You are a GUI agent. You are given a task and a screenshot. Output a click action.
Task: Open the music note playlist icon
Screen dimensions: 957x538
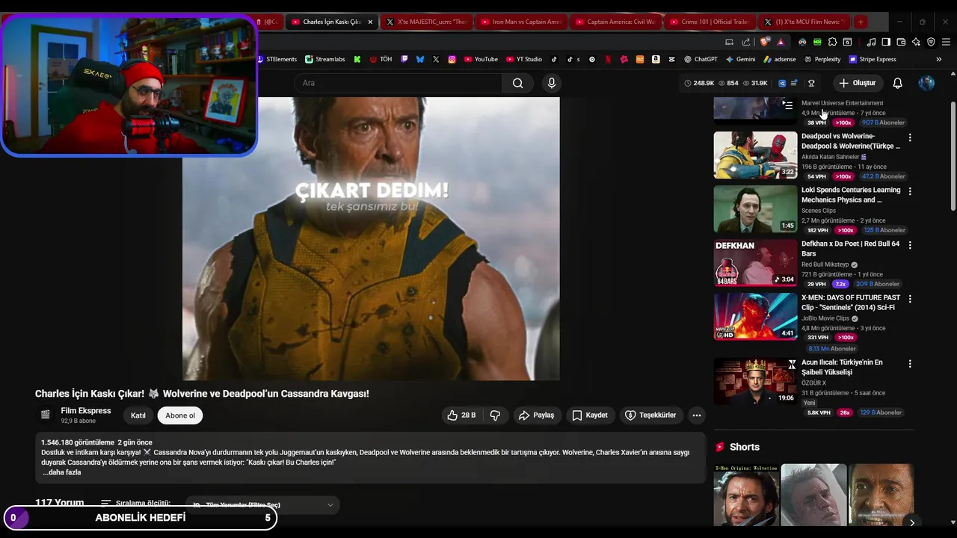(871, 42)
